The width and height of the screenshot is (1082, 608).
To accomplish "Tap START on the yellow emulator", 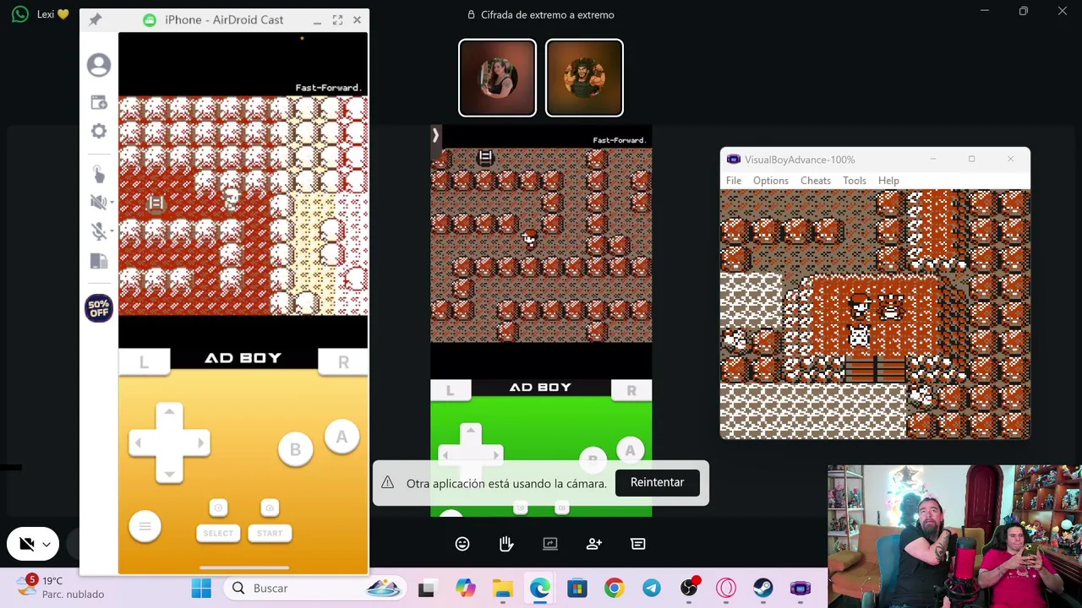I will pyautogui.click(x=270, y=533).
